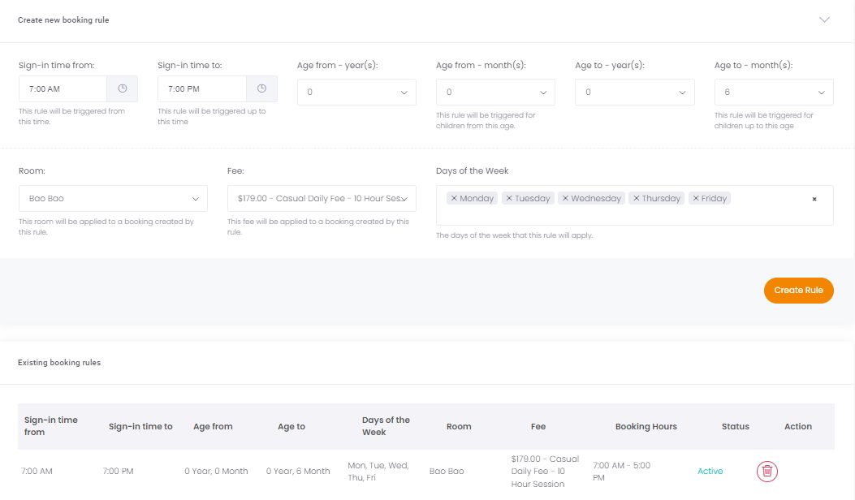Open the Fee dropdown
This screenshot has height=500, width=855.
coord(322,199)
